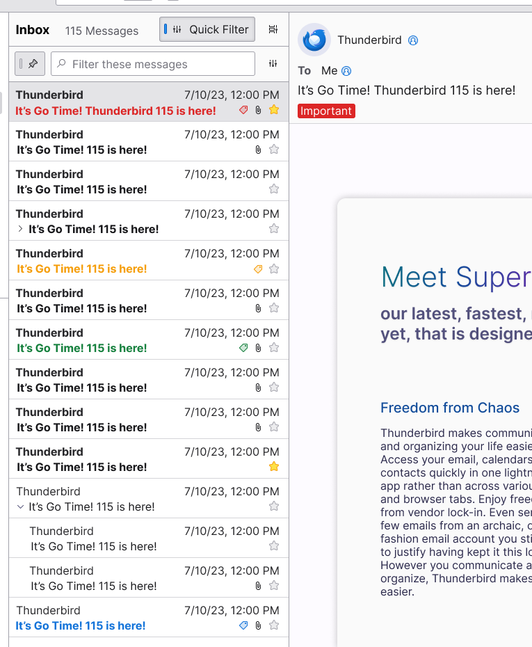Click the red 'Important' tag label
532x647 pixels.
click(326, 111)
